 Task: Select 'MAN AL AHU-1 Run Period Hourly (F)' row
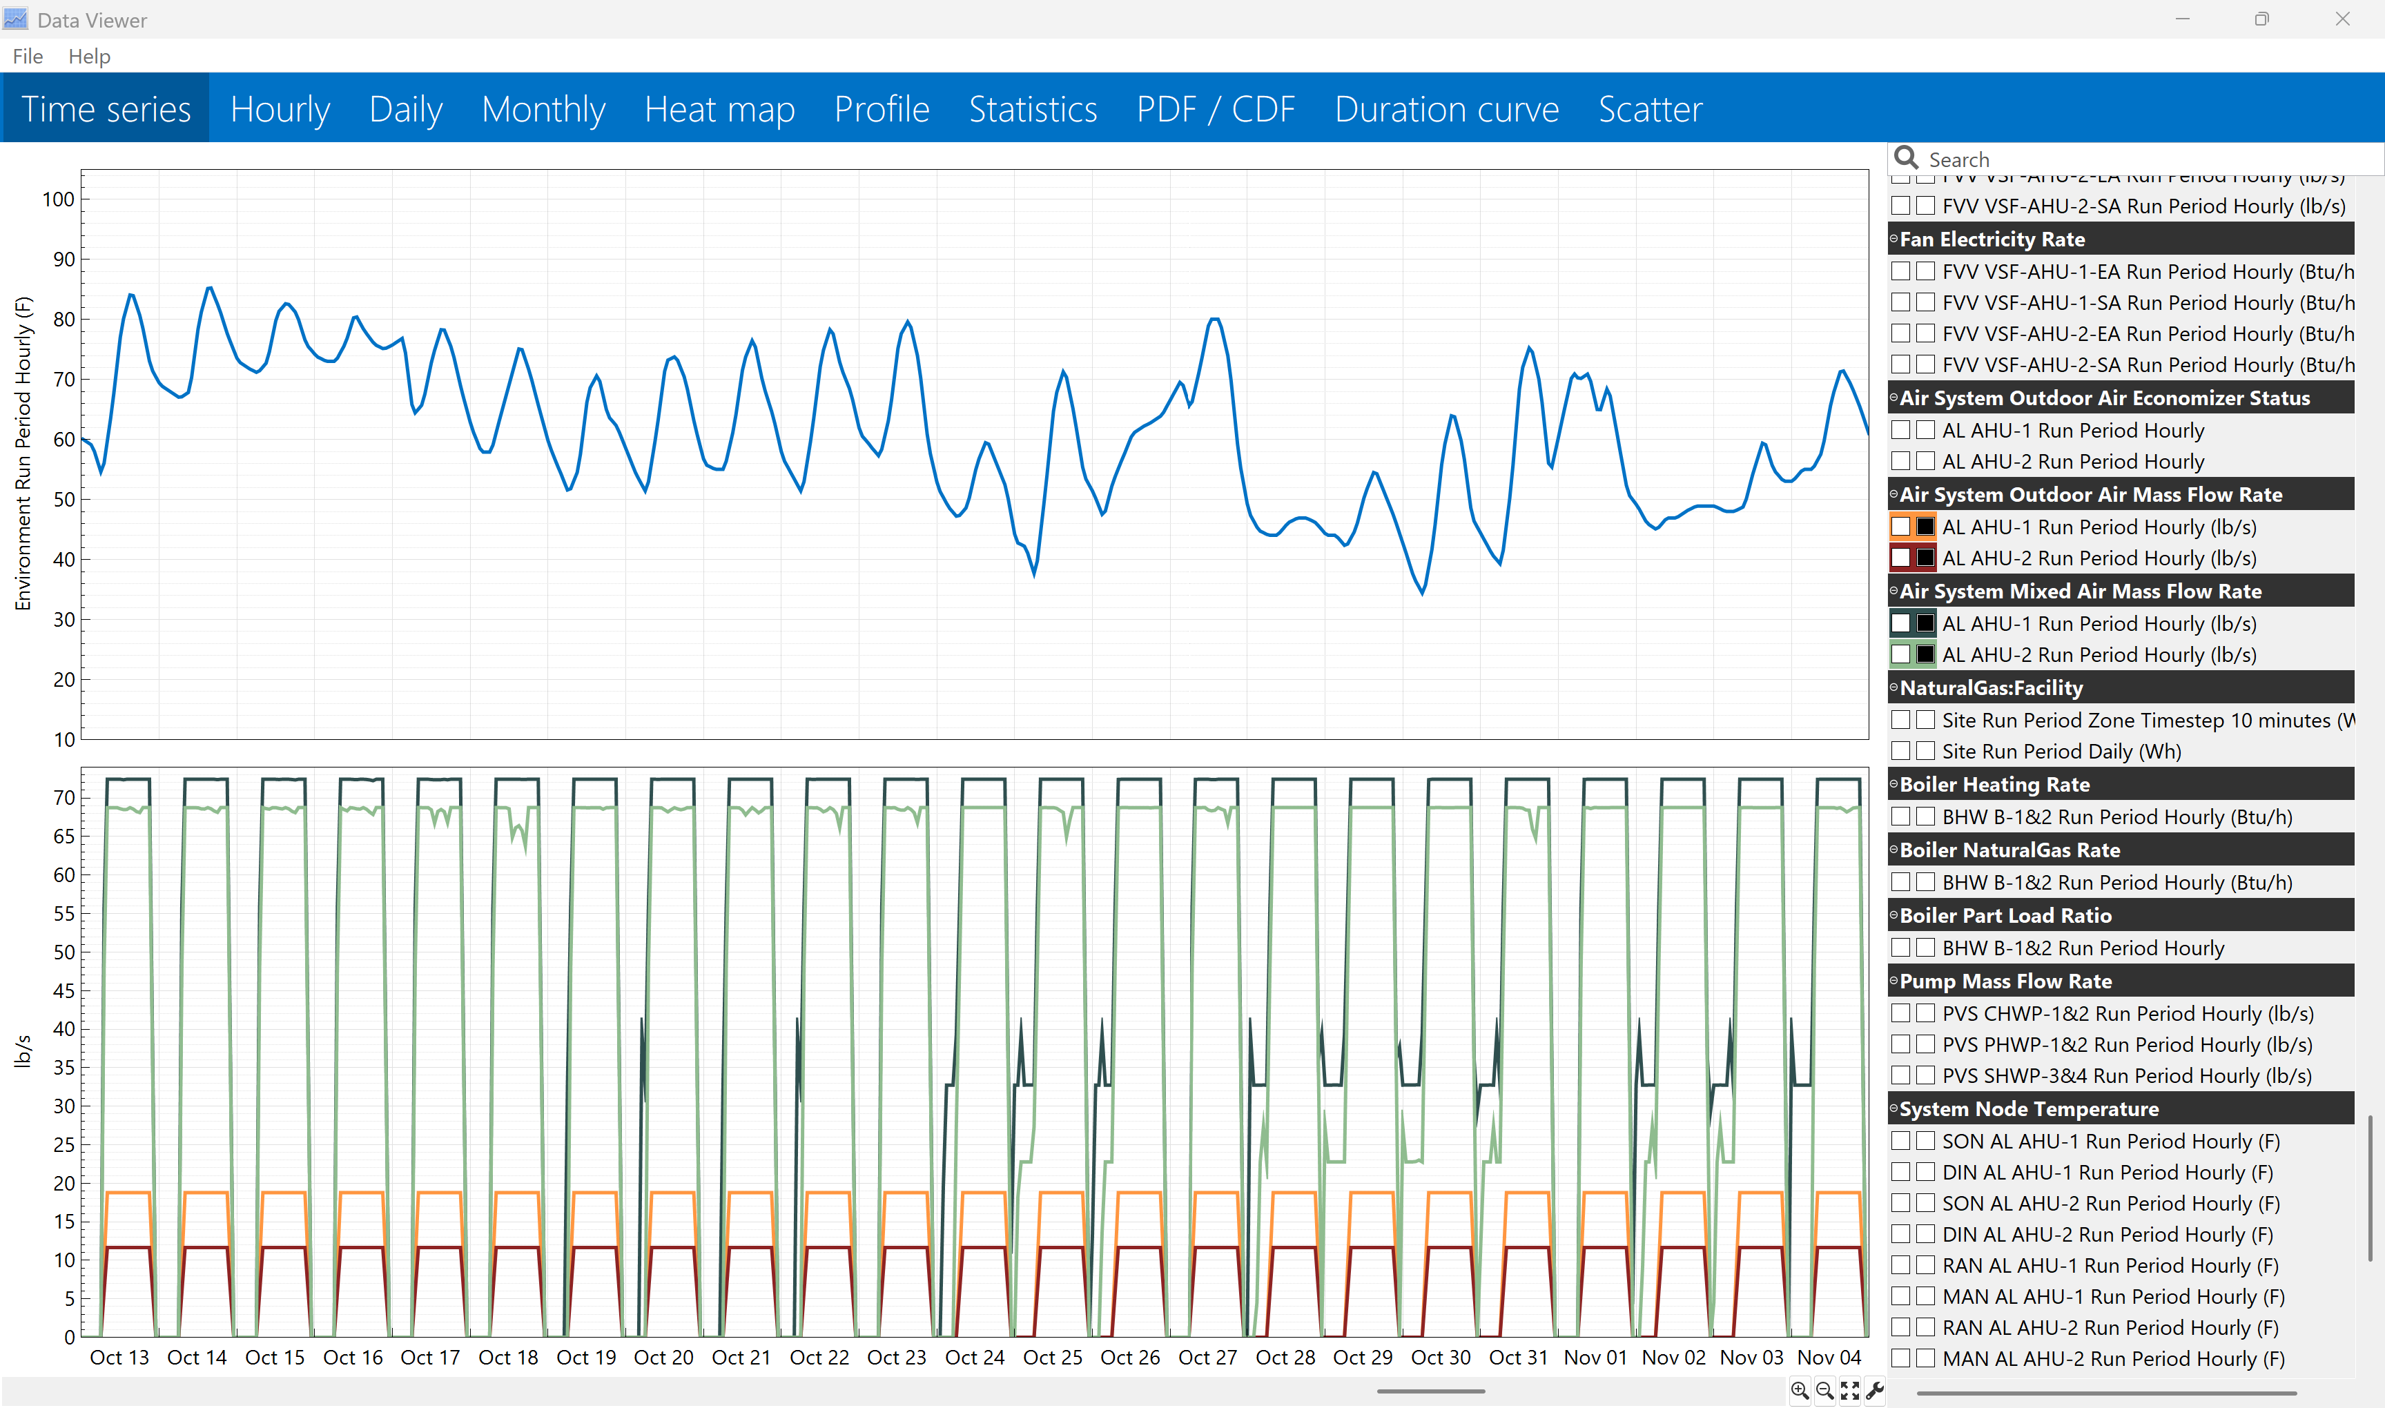2121,1297
